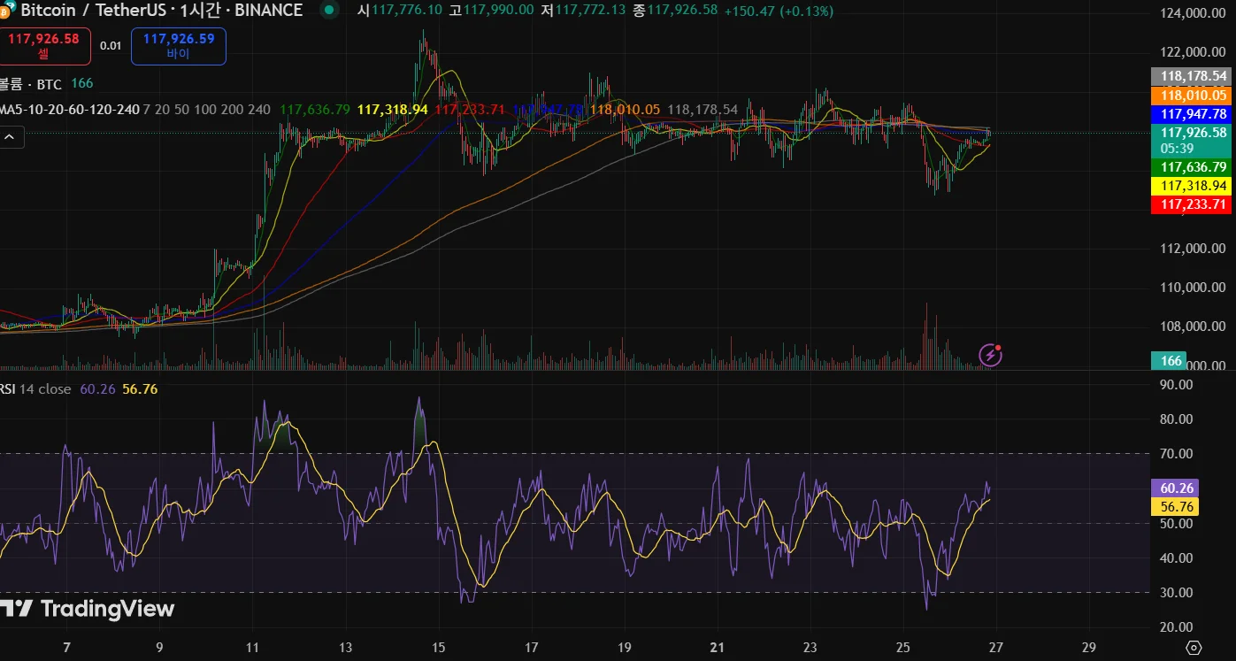Click the red 셀 sell button
Screen dimensions: 1236x661
point(44,46)
